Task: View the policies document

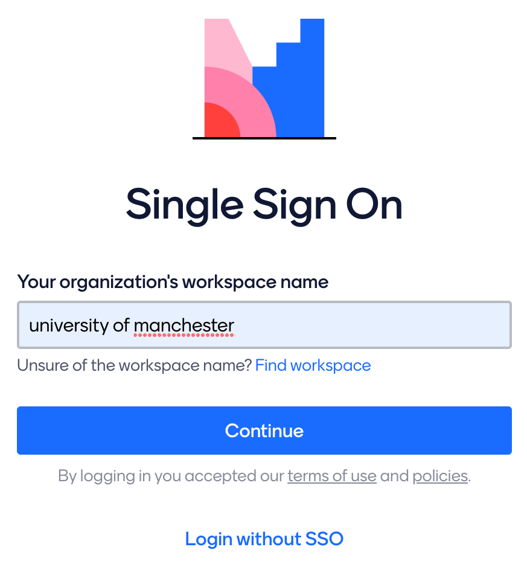Action: [439, 476]
